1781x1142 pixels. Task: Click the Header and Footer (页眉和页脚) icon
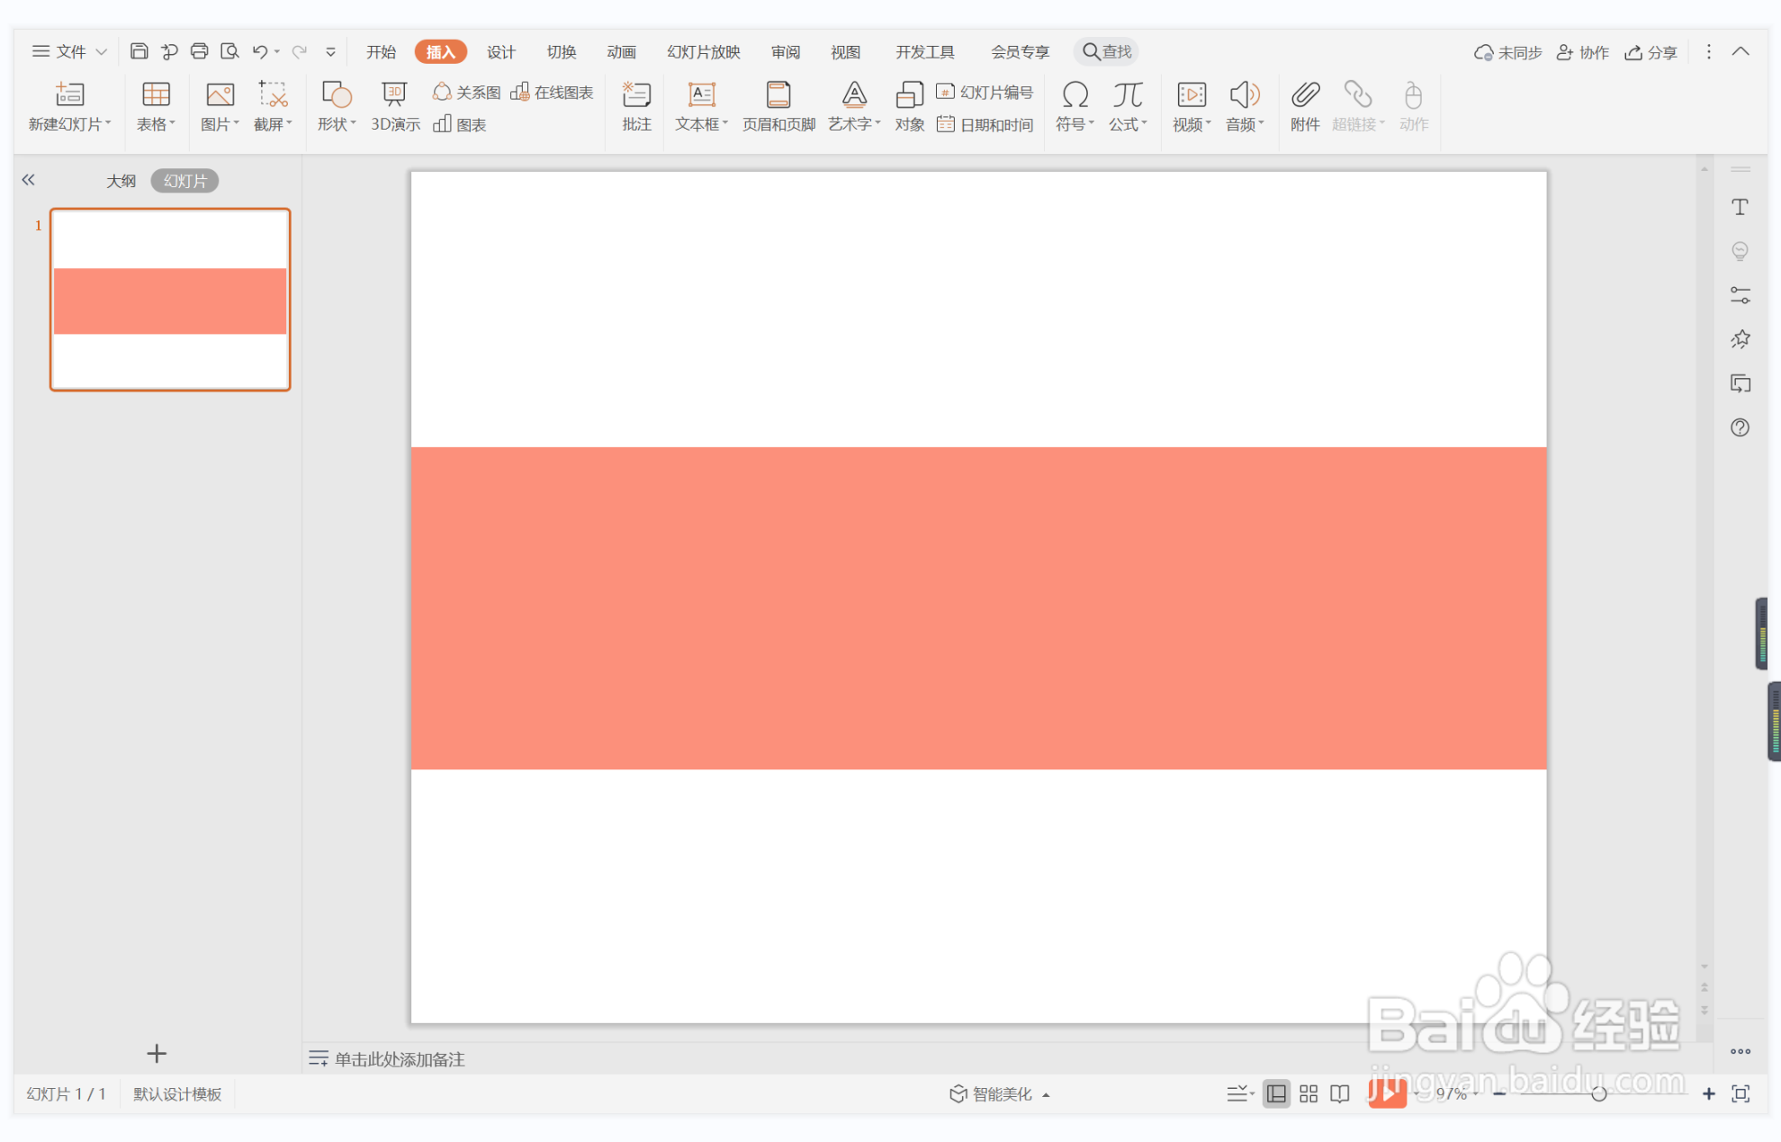click(778, 96)
